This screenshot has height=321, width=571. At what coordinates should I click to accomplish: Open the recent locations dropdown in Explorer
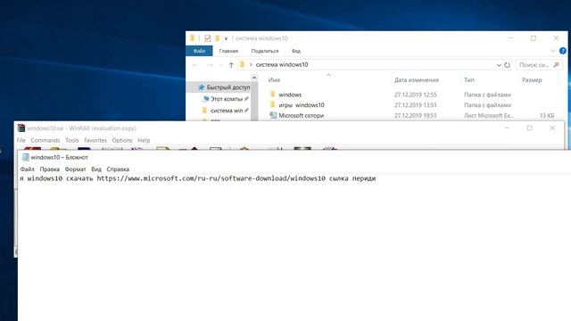[221, 65]
